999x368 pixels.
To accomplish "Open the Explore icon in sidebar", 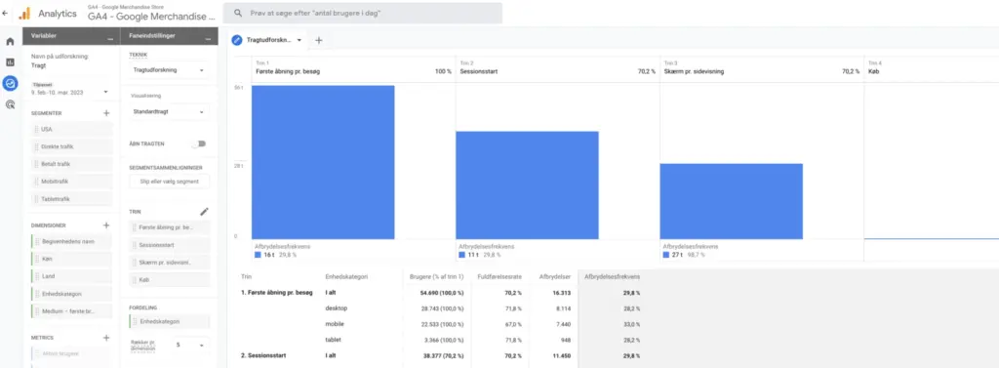I will [10, 83].
